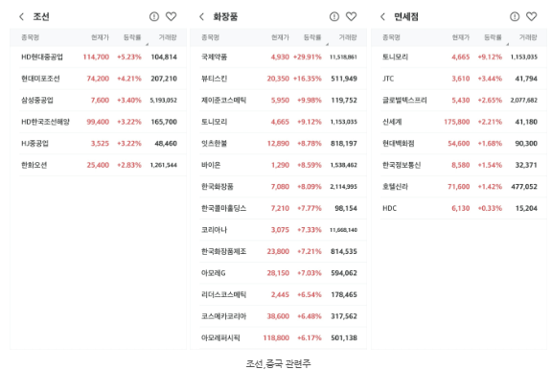Open 국제약품 stock row

(x=279, y=57)
